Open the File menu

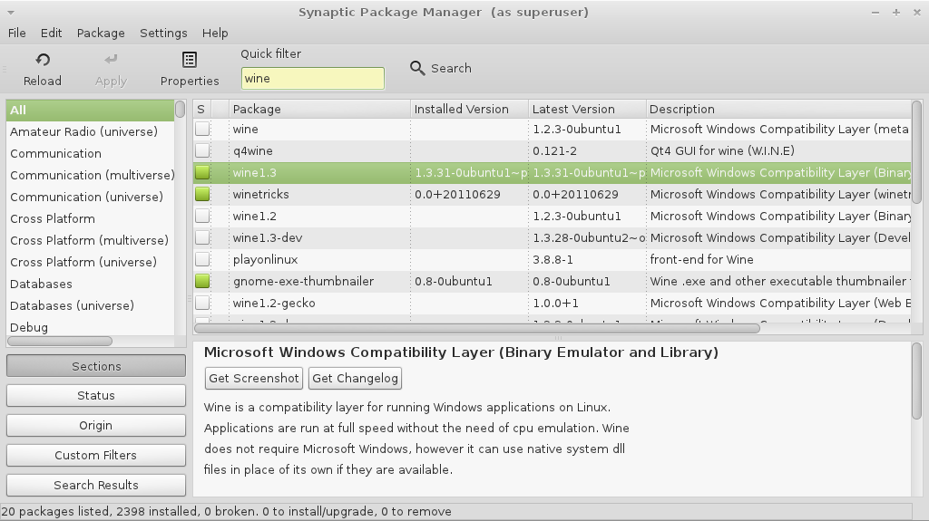coord(16,34)
